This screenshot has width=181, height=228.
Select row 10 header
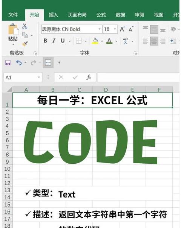(7, 169)
